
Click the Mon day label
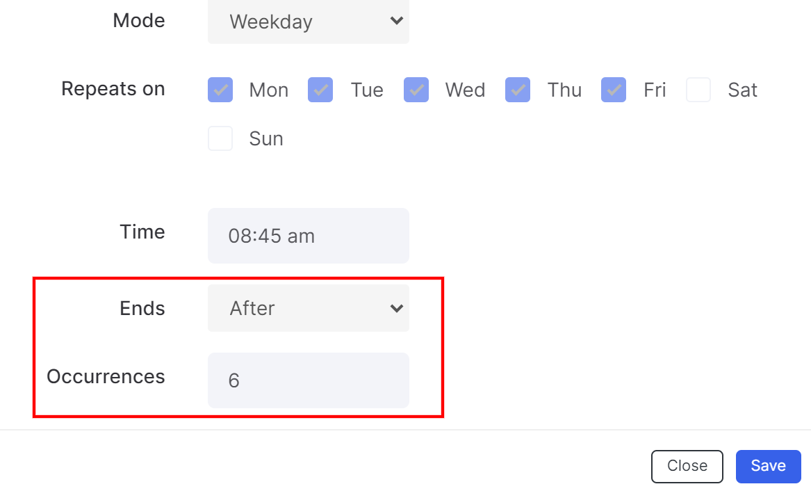tap(268, 90)
